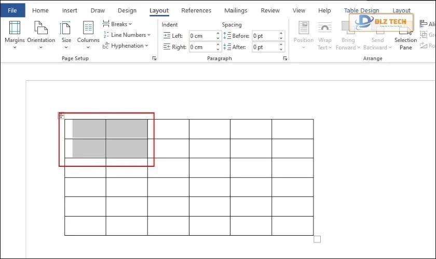Screen dimensions: 436x259
Task: Click the table move handle icon
Action: [x=61, y=116]
